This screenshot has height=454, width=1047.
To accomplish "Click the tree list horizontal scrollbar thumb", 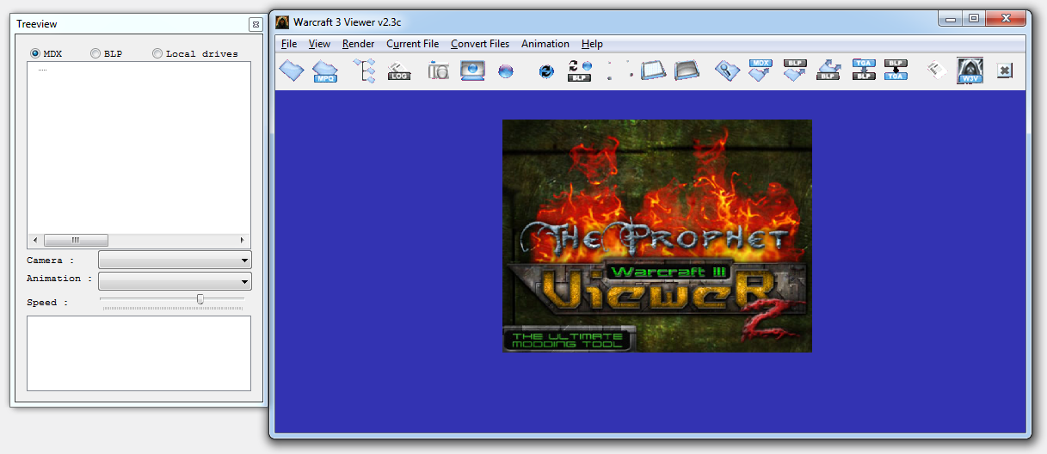I will point(76,241).
